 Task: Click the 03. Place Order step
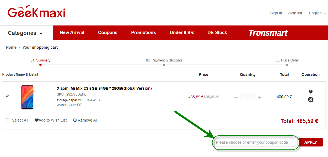[x=287, y=61]
